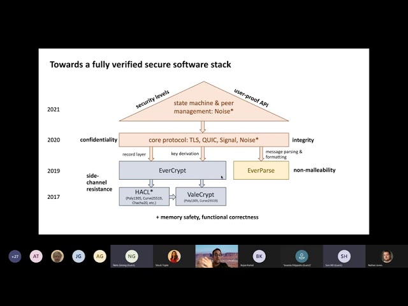408x306 pixels.
Task: Click the yellow EverParse box
Action: pyautogui.click(x=261, y=170)
